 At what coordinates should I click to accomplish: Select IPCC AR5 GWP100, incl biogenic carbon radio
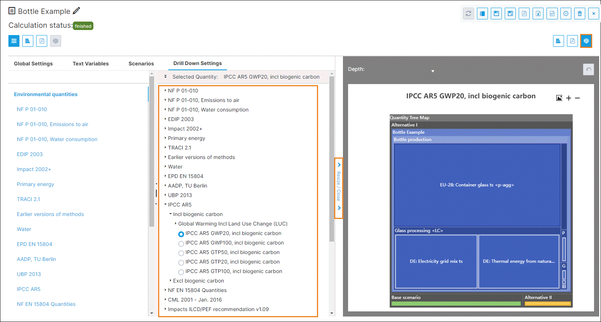click(x=181, y=243)
